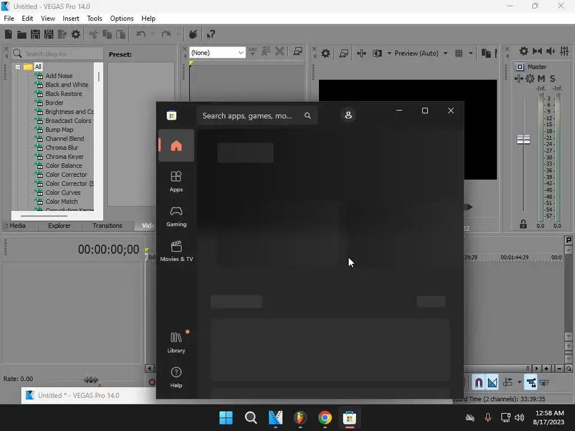
Task: Click the Copy icon in VEGAS toolbar
Action: coord(107,34)
